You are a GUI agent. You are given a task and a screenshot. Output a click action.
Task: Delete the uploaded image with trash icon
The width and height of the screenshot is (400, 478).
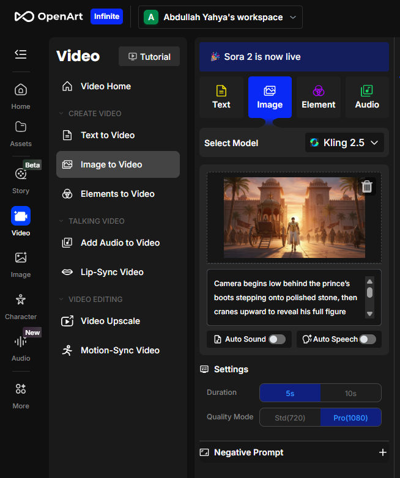click(366, 186)
